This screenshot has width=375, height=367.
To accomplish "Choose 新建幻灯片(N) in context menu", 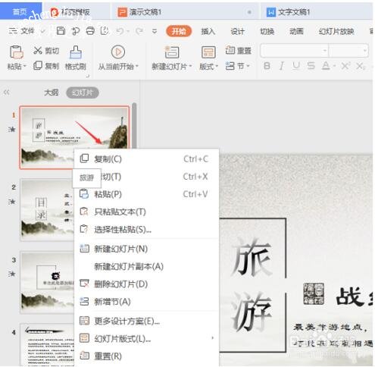I will tap(146, 249).
